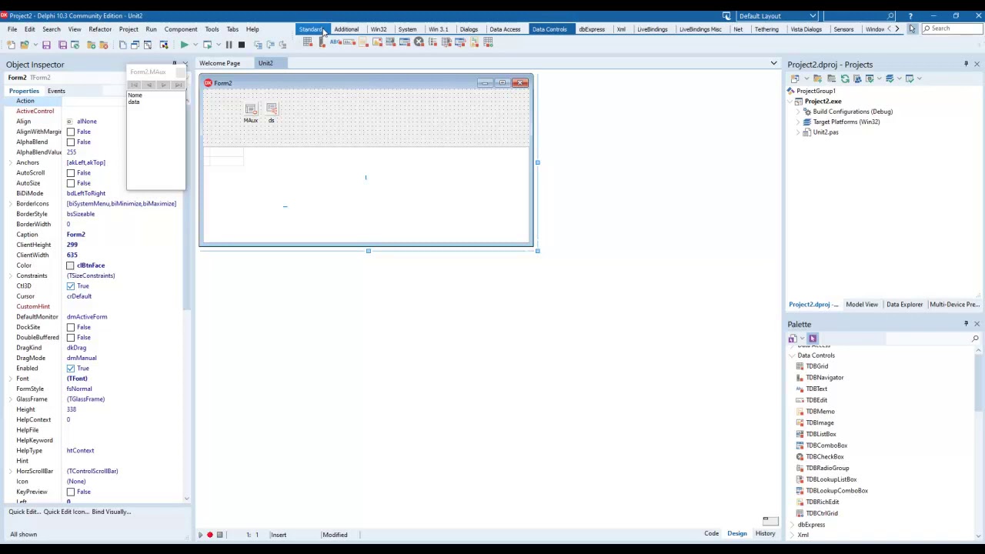Open the Refactor menu
This screenshot has height=554, width=985.
pyautogui.click(x=100, y=29)
